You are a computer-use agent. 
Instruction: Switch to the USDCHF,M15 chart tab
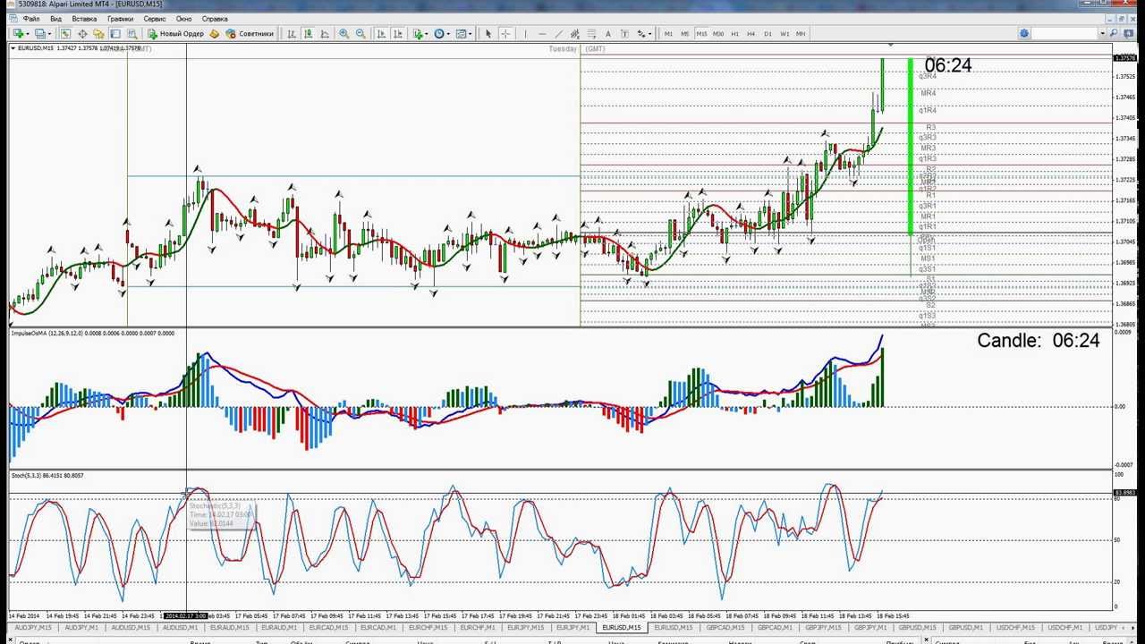coord(1015,628)
